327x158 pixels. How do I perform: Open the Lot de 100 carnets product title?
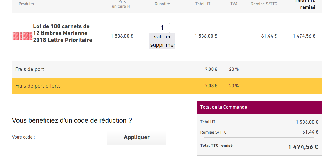tap(62, 33)
